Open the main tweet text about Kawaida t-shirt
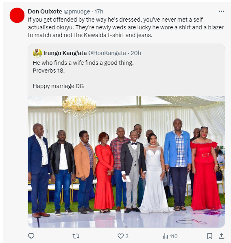This screenshot has height=243, width=231. pos(126,27)
